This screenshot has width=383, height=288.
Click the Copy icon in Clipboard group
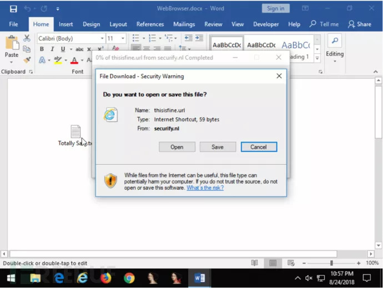tap(27, 49)
